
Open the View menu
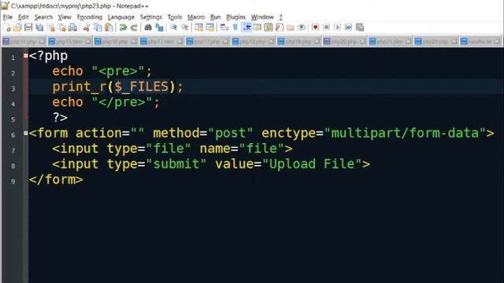click(x=65, y=17)
